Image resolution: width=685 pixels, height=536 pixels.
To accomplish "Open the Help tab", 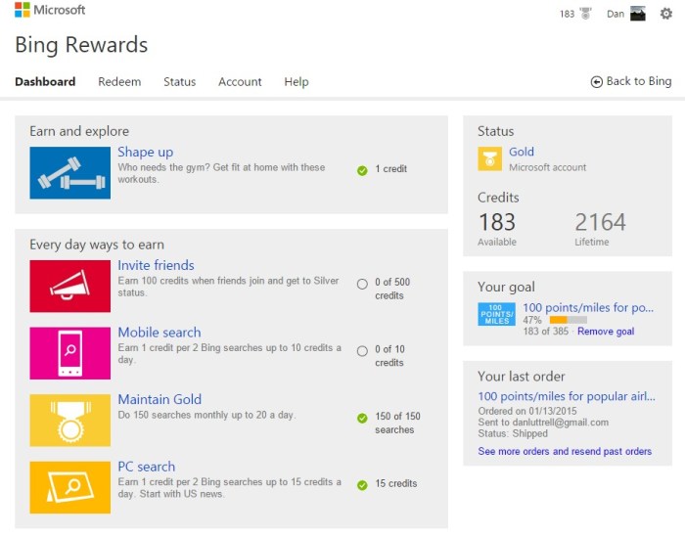I will click(297, 81).
